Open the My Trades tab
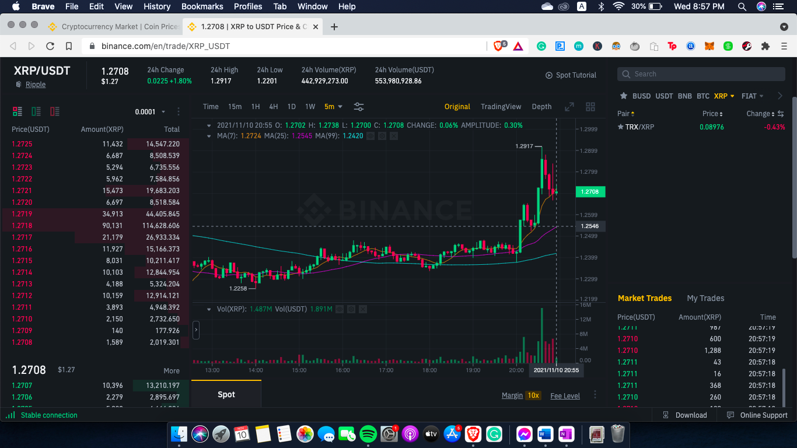This screenshot has height=448, width=797. pyautogui.click(x=705, y=298)
